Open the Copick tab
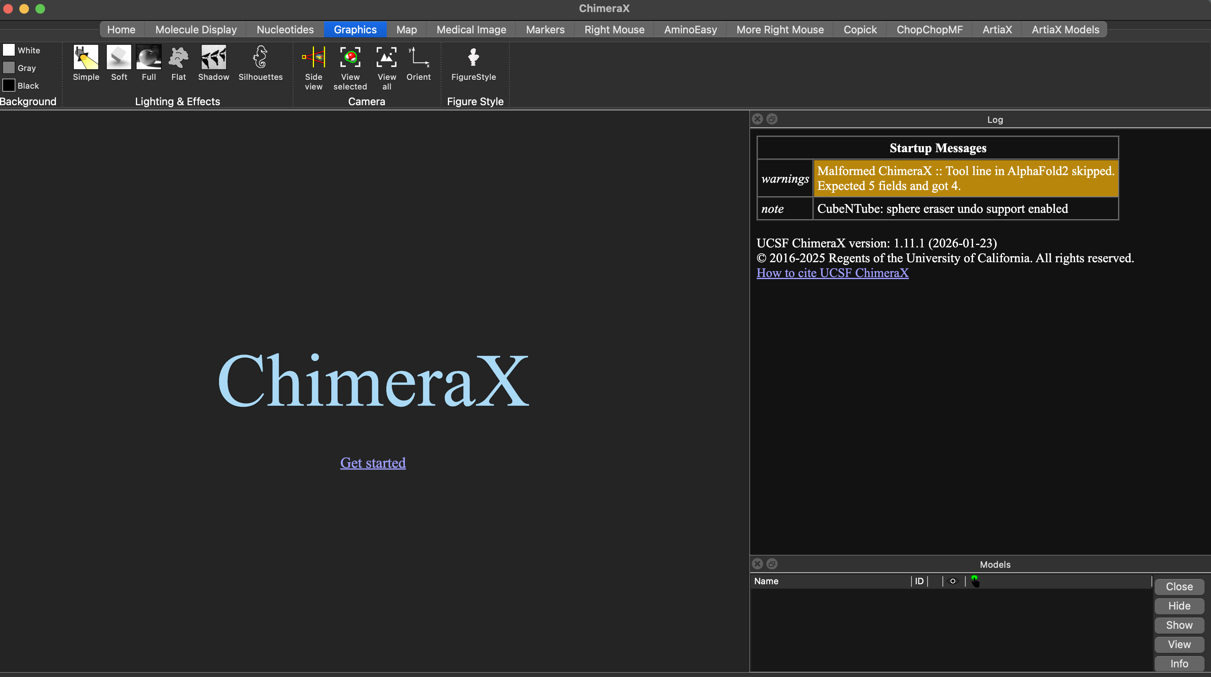Image resolution: width=1211 pixels, height=677 pixels. [x=860, y=30]
